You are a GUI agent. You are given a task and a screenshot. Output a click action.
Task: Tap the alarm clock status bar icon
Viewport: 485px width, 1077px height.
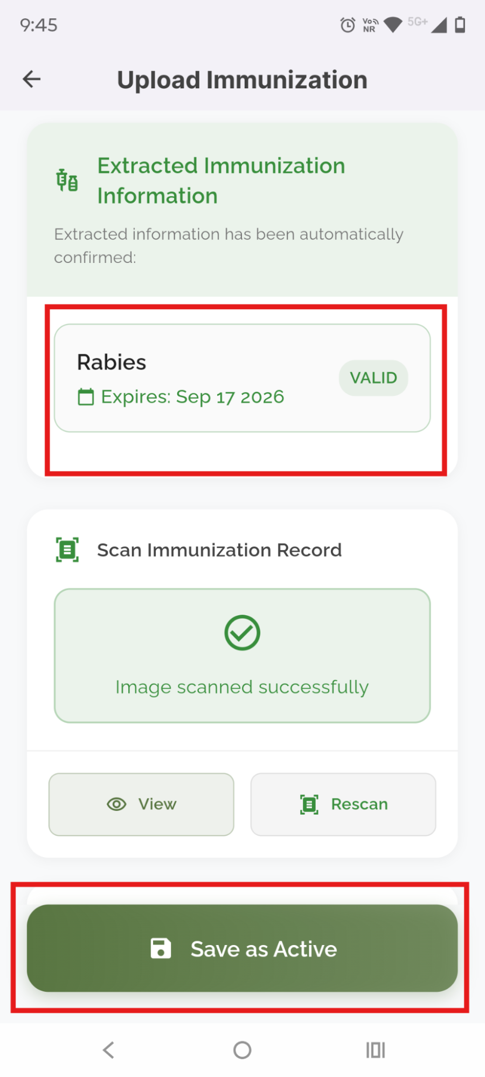[348, 25]
